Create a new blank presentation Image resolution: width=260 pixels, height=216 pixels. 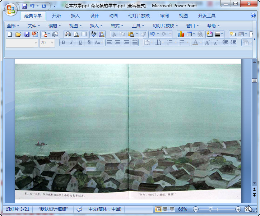pyautogui.click(x=10, y=34)
